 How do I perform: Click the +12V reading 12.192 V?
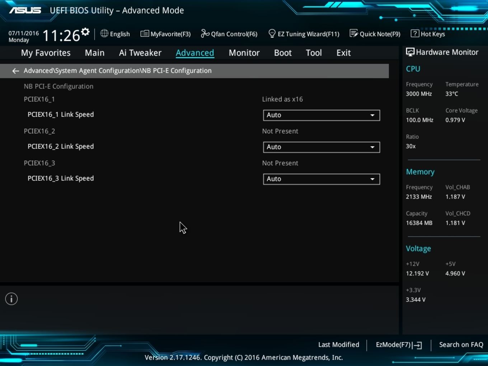tap(417, 273)
